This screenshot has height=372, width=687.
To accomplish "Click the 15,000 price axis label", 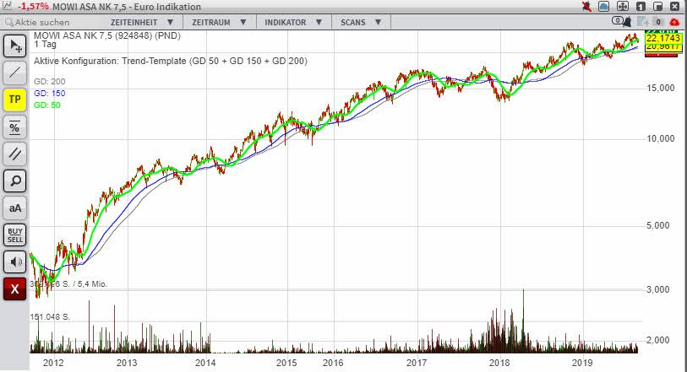I will tap(661, 88).
